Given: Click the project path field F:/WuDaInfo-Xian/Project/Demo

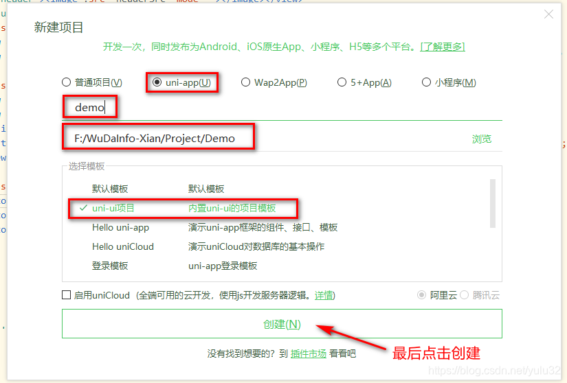Looking at the screenshot, I should 264,139.
